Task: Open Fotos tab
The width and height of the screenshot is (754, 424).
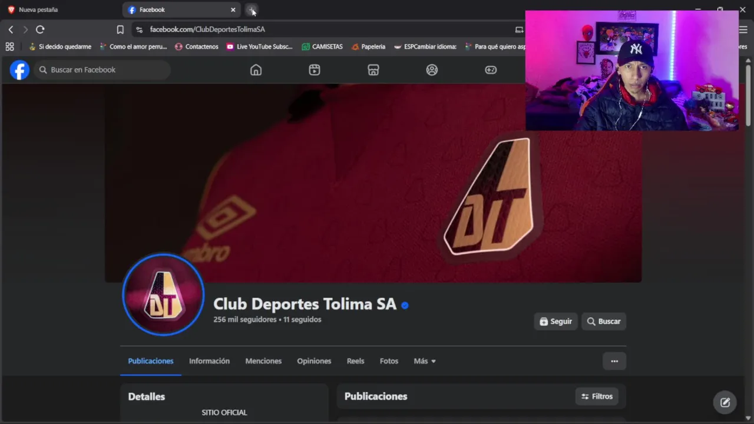Action: 389,361
